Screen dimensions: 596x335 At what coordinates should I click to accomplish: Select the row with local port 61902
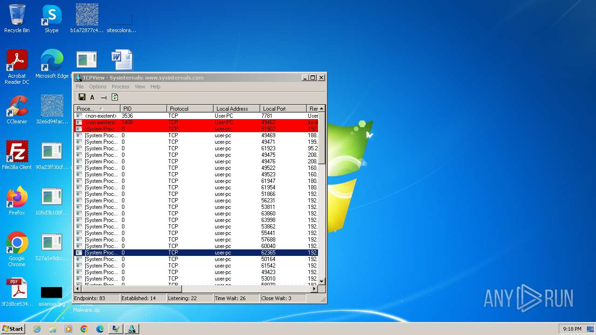coord(196,129)
